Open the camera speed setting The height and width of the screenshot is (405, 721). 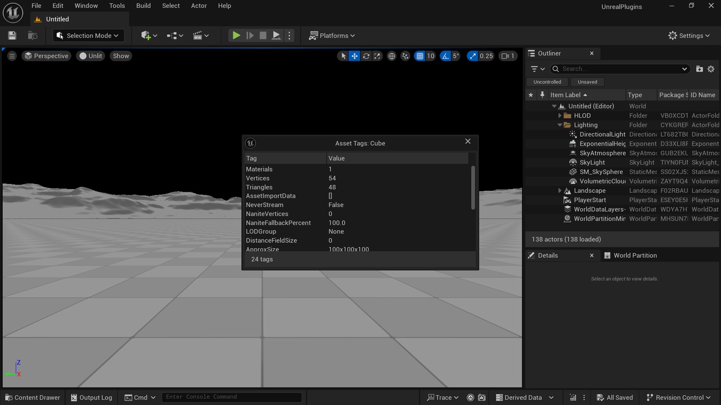tap(508, 56)
